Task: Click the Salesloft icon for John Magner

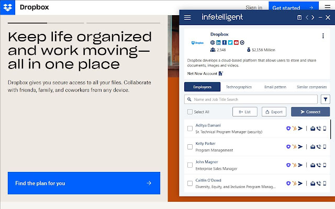Action: (288, 165)
